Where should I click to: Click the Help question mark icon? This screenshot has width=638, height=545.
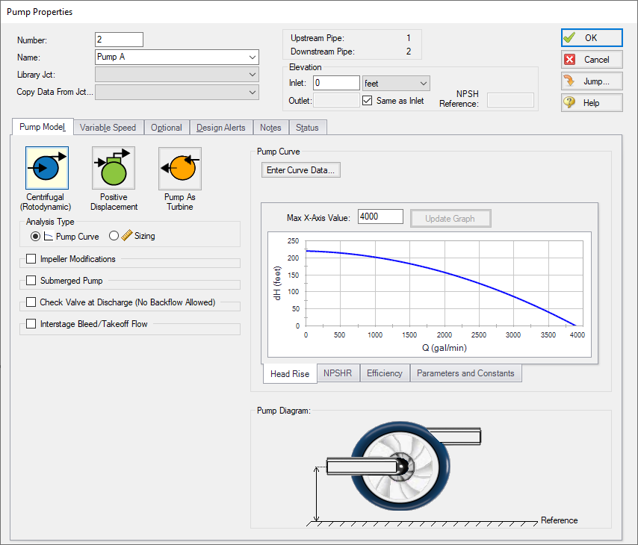pos(569,102)
